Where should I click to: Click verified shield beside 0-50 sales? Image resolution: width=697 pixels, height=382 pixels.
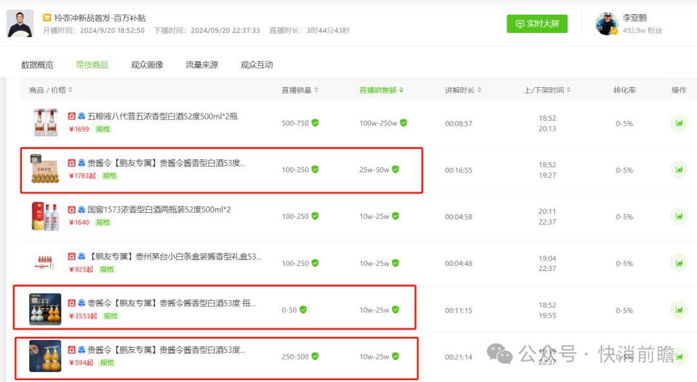[x=303, y=310]
